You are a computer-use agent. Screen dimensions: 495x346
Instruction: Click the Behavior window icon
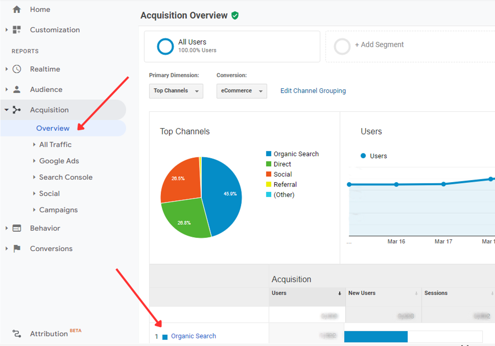pyautogui.click(x=16, y=228)
